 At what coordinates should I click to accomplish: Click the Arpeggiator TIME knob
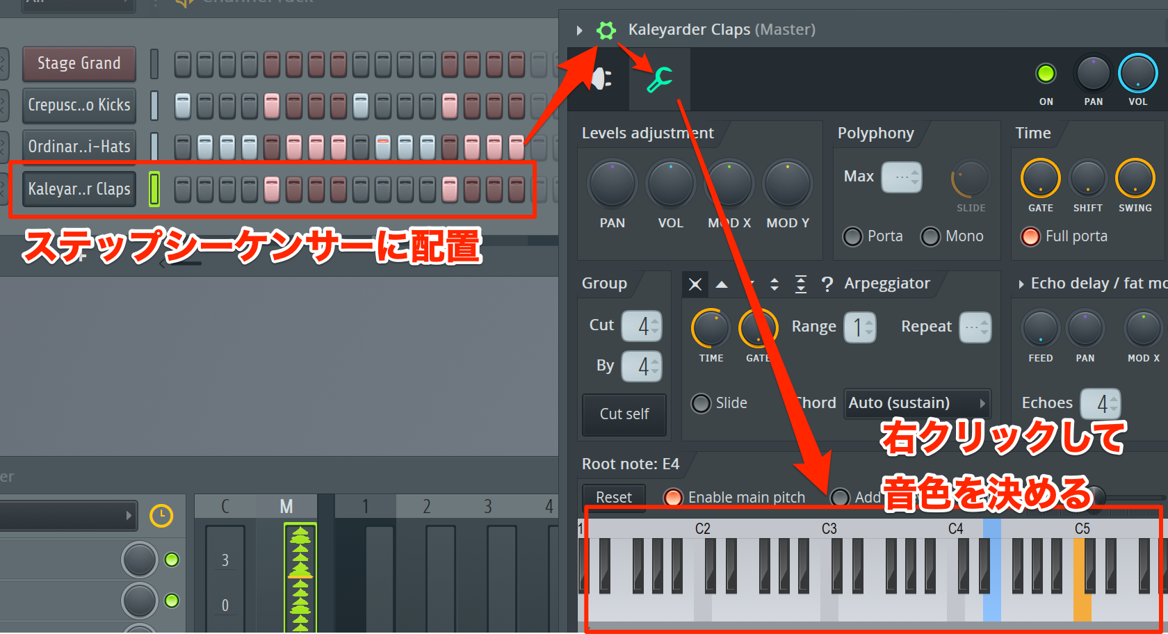(x=711, y=329)
